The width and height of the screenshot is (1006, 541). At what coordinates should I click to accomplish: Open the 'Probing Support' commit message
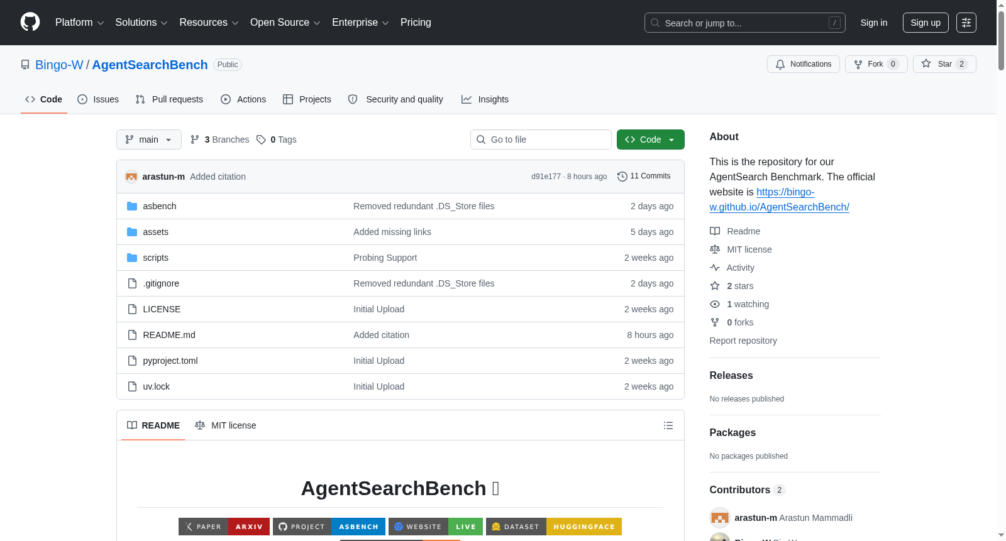pos(385,258)
